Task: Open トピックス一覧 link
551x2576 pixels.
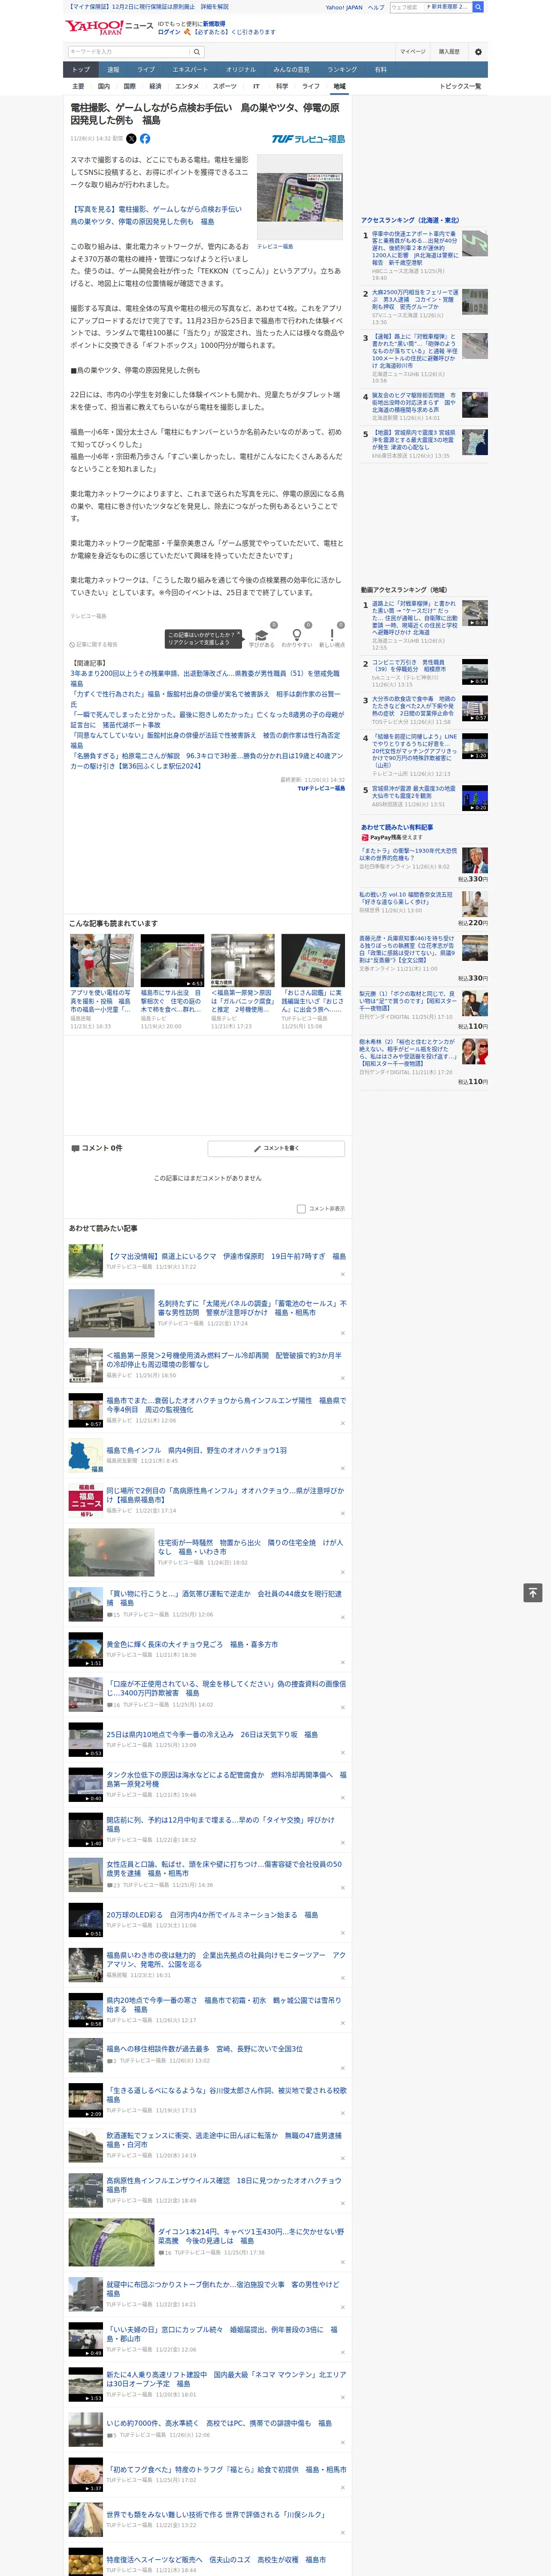Action: tap(460, 86)
